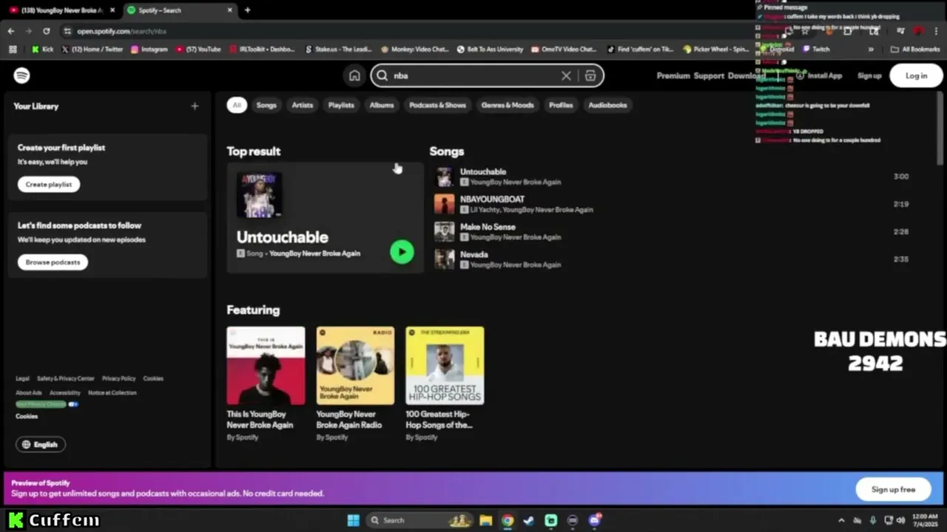Click the Spotify logo icon
This screenshot has width=947, height=532.
[22, 75]
